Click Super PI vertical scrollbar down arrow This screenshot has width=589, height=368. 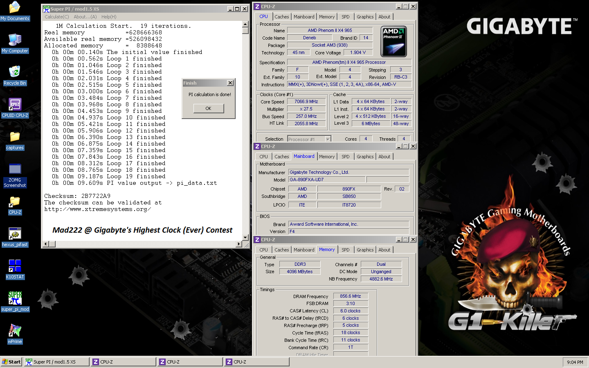click(x=245, y=238)
